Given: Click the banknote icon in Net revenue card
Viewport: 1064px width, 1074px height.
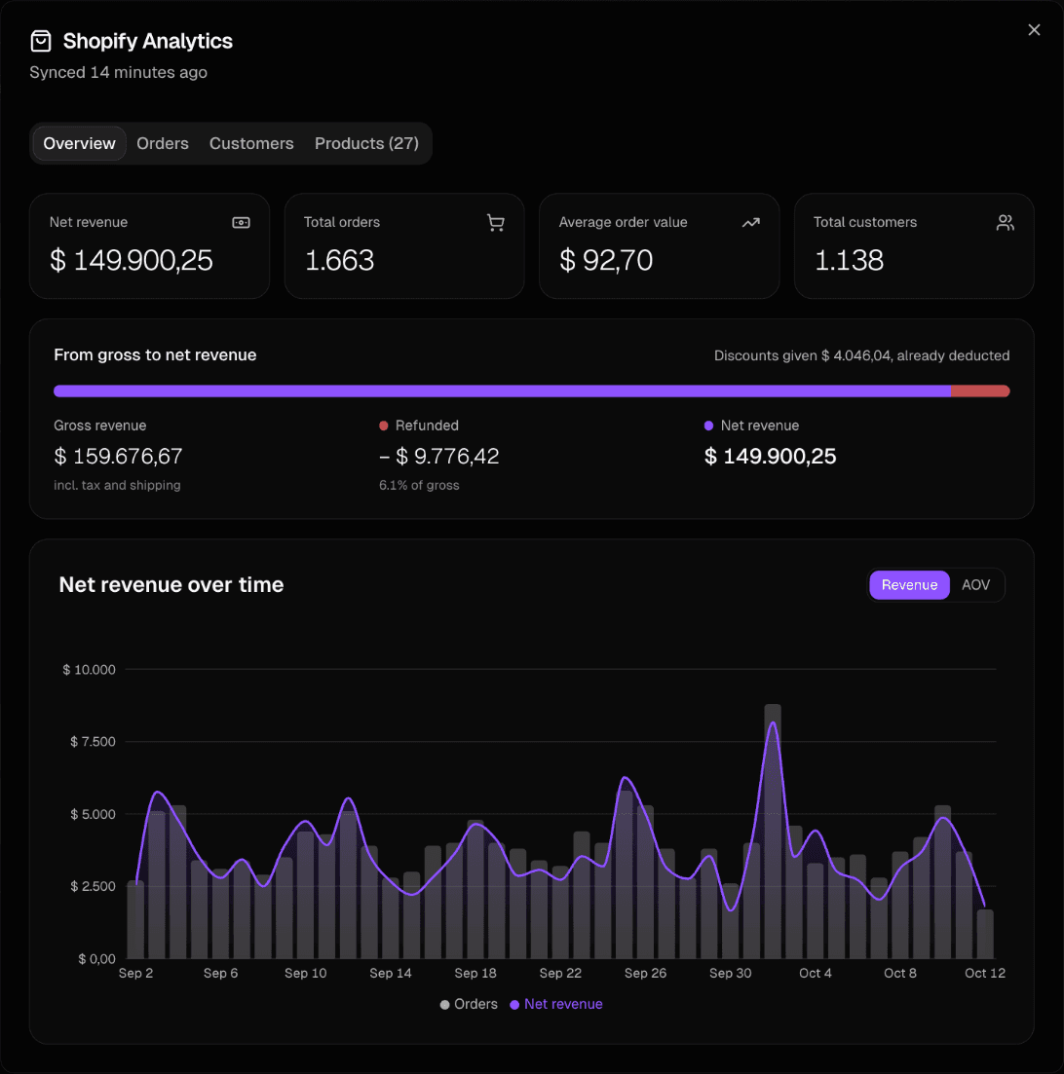Looking at the screenshot, I should (242, 223).
